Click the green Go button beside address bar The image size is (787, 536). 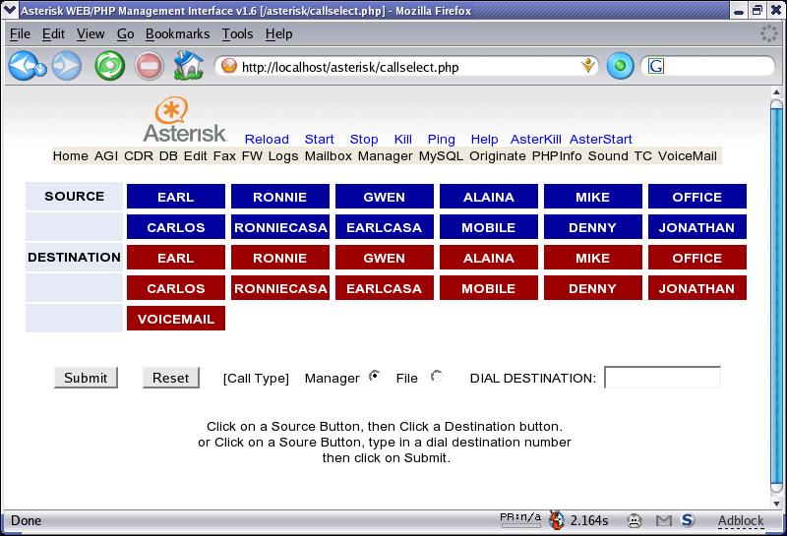[620, 67]
